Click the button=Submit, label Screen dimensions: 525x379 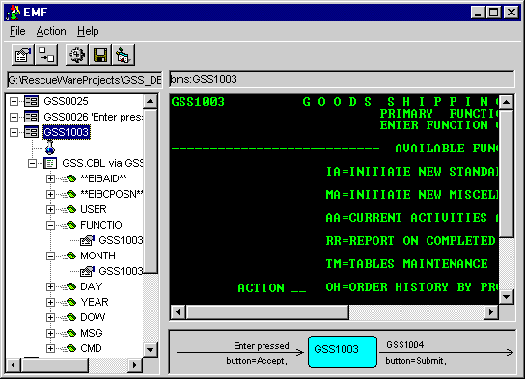click(x=416, y=361)
